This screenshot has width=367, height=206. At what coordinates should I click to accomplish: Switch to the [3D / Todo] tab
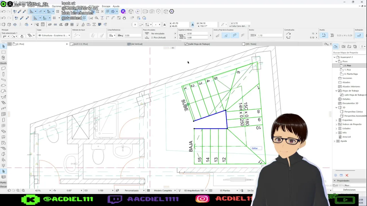[251, 44]
